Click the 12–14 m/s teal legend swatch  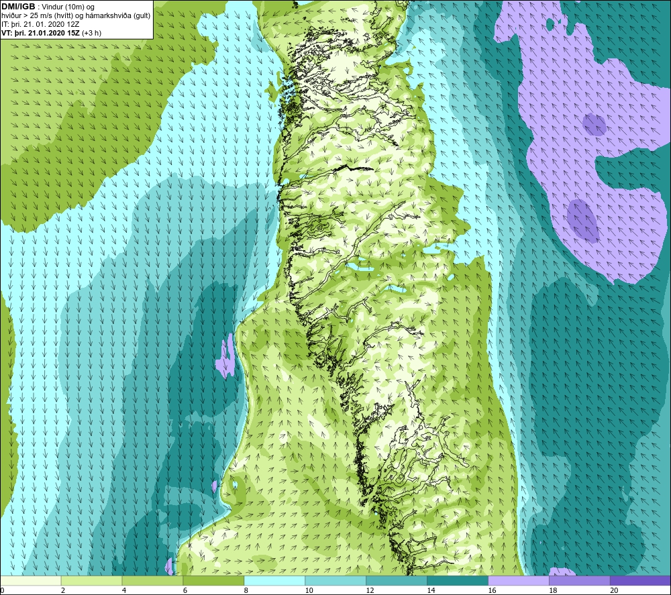[x=397, y=580]
